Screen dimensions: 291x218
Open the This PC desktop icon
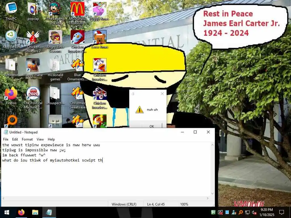(11, 11)
